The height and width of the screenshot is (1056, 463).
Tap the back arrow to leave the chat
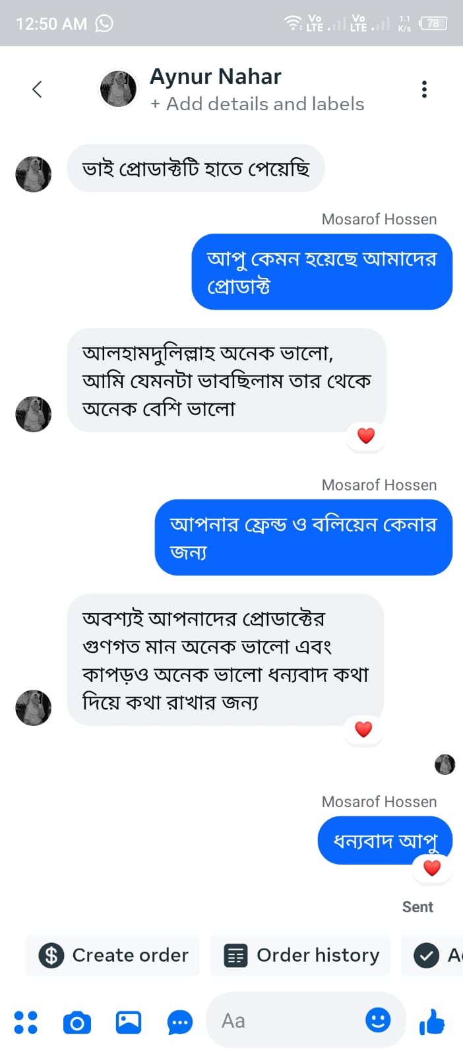(x=37, y=88)
